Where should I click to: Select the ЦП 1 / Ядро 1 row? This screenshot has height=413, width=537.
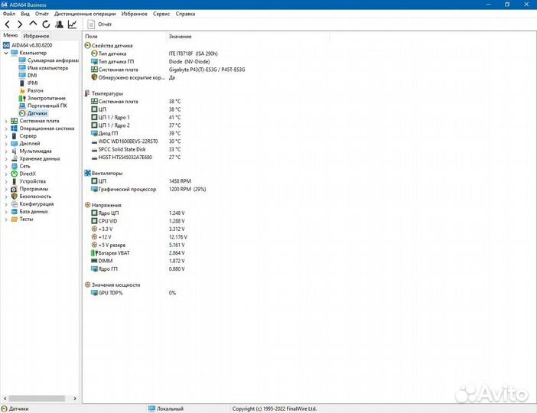click(x=136, y=117)
